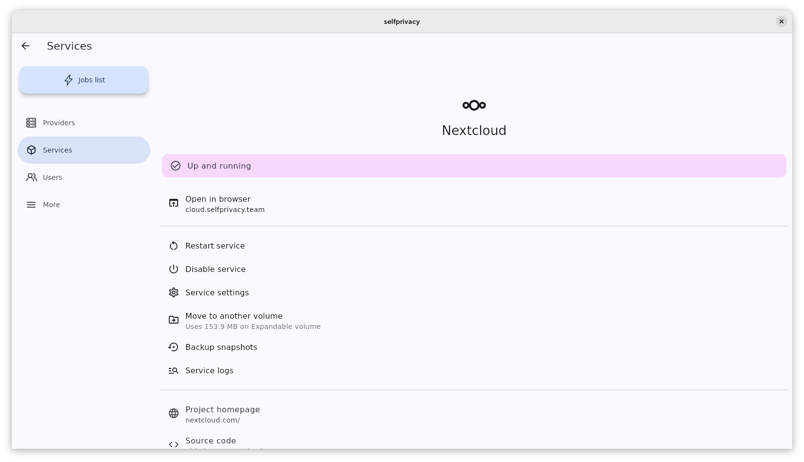Image resolution: width=804 pixels, height=462 pixels.
Task: Go back using the arrow icon
Action: pos(25,46)
